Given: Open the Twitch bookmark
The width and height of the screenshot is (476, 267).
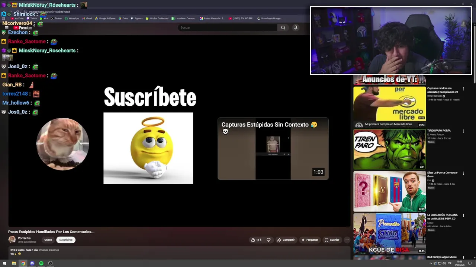Looking at the screenshot, I should click(32, 19).
